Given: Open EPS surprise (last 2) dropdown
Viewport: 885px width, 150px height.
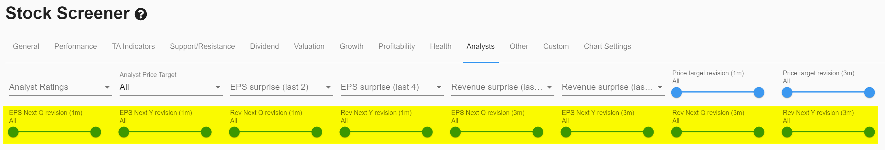Looking at the screenshot, I should point(282,87).
